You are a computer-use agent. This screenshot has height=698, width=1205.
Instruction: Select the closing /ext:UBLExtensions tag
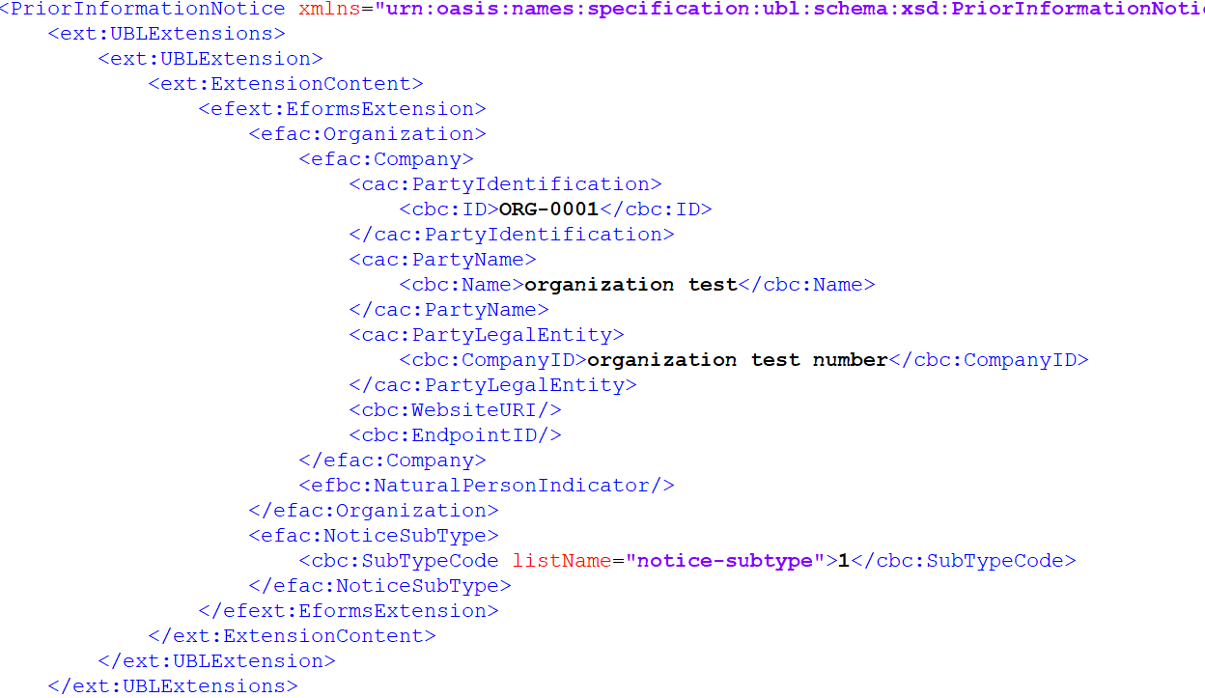click(x=174, y=686)
